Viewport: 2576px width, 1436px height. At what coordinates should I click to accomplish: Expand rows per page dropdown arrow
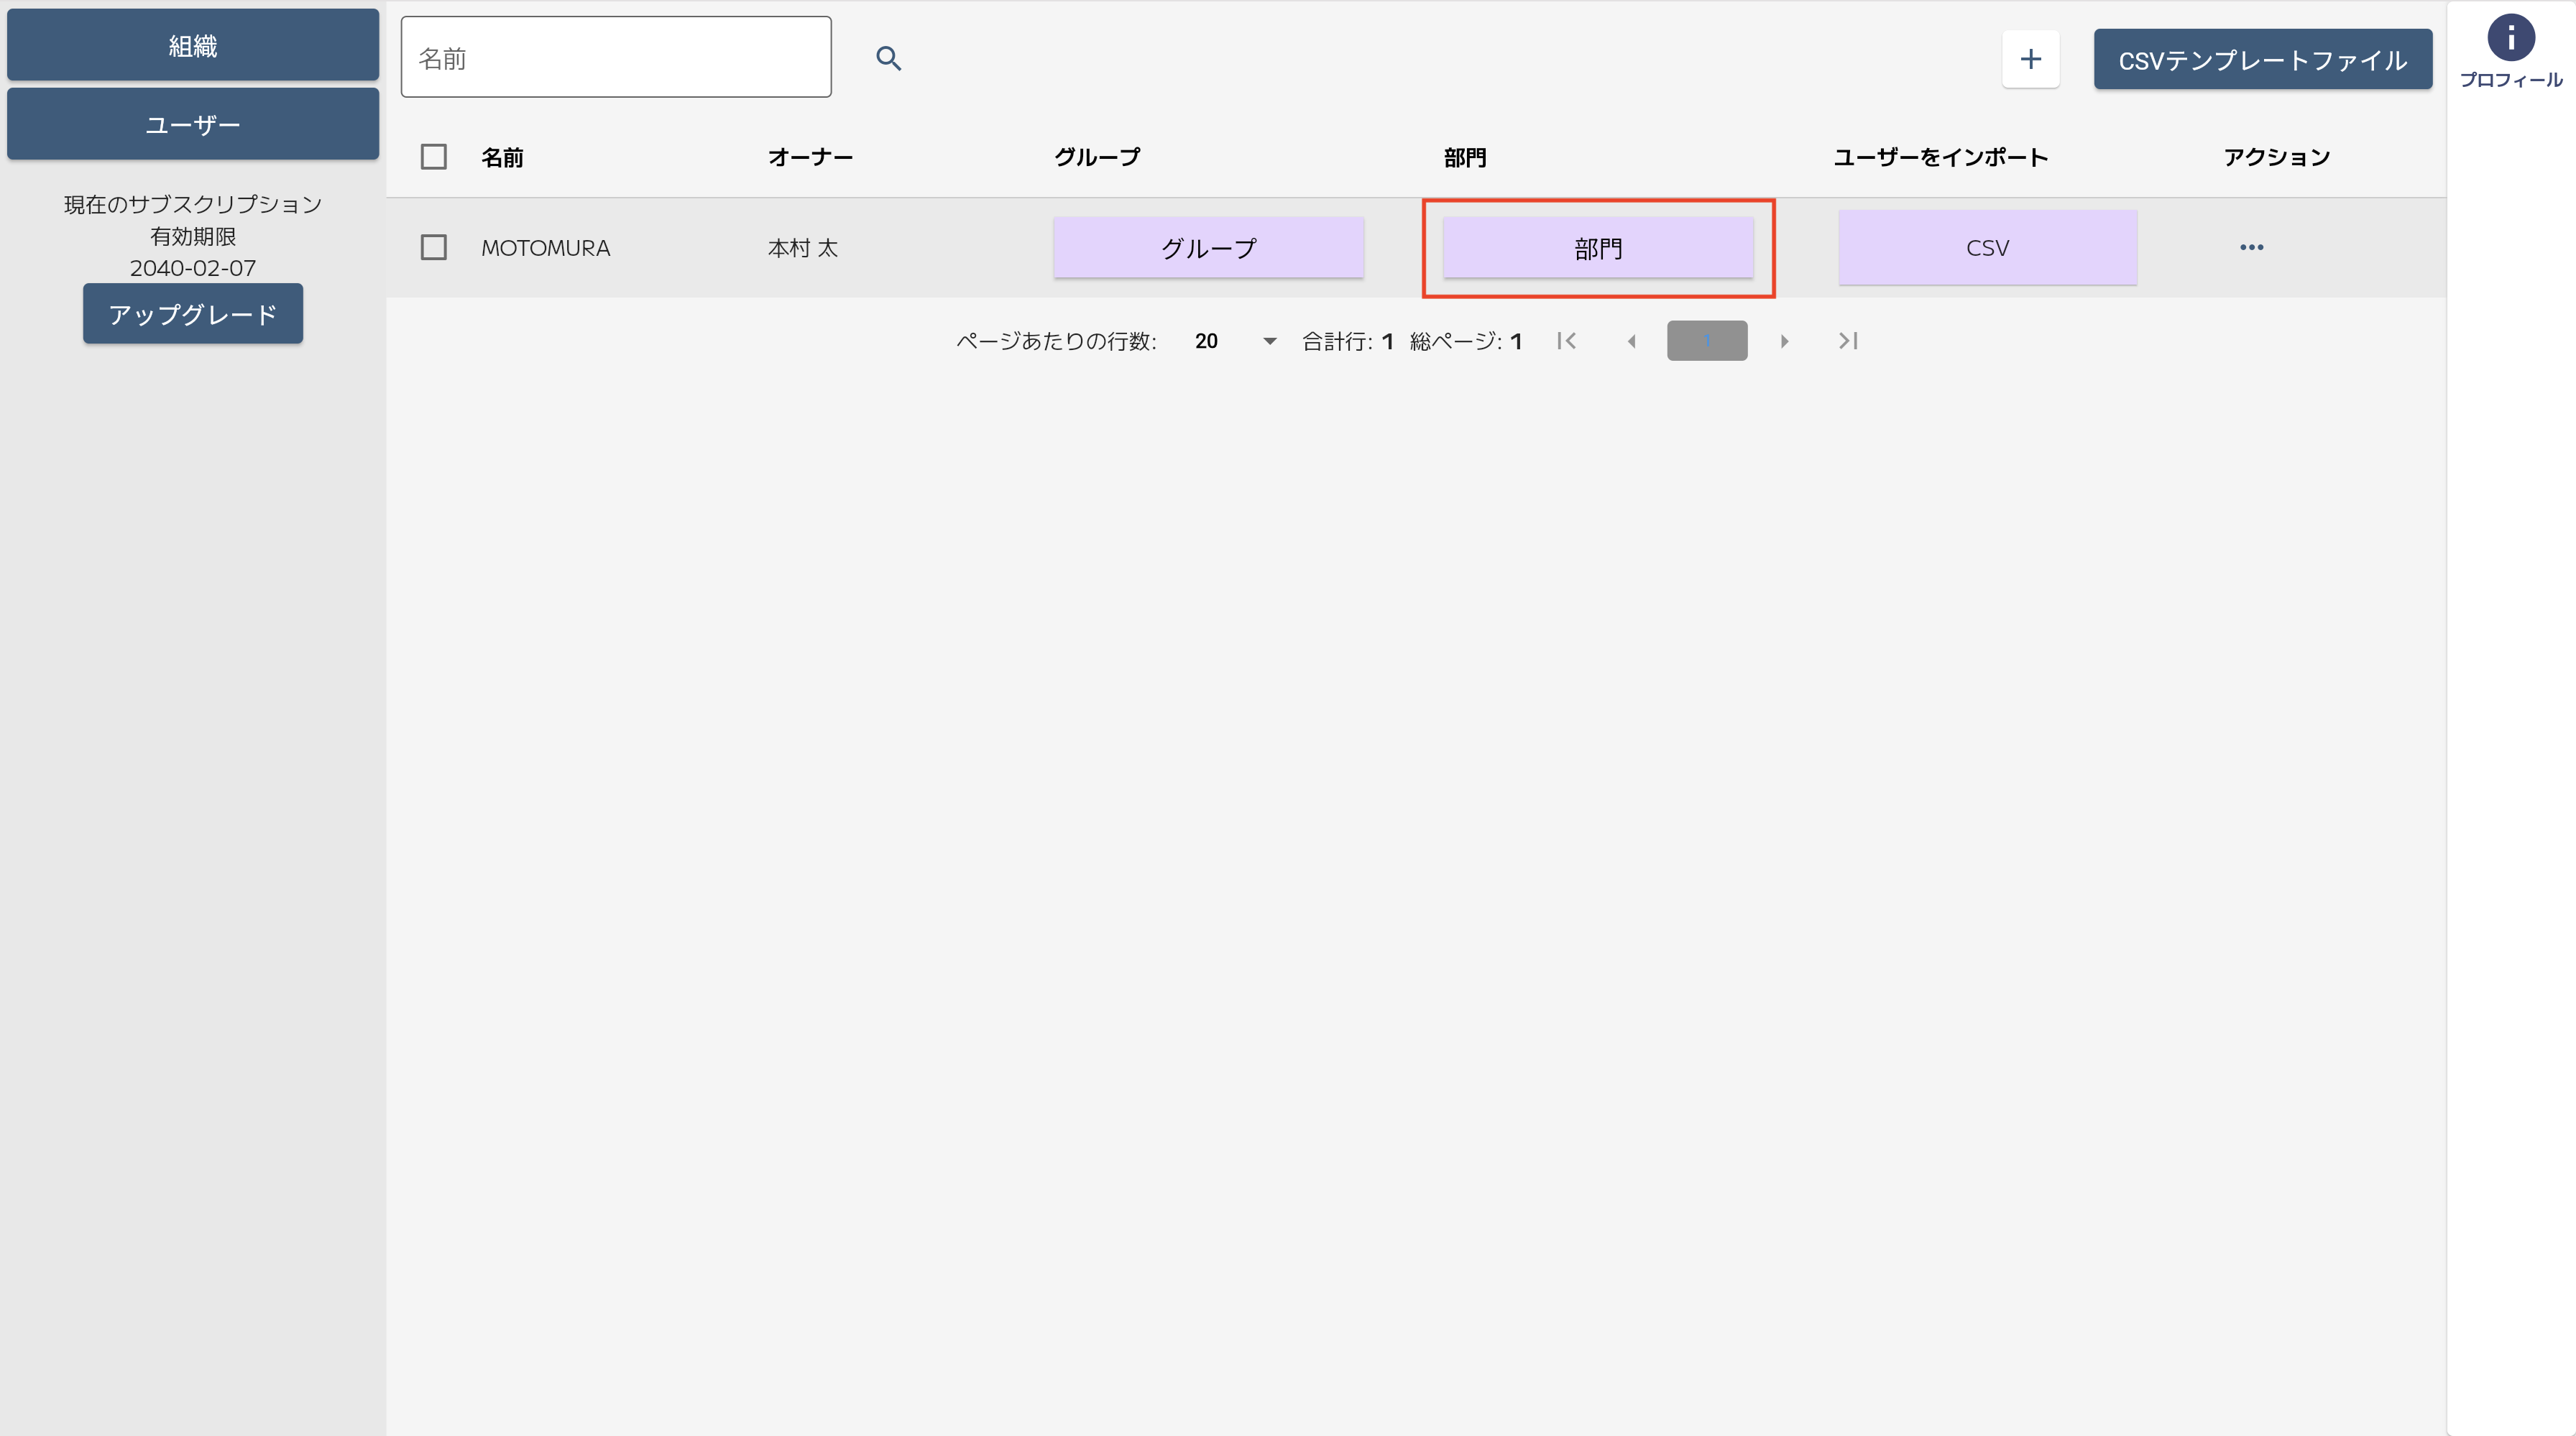pyautogui.click(x=1269, y=341)
